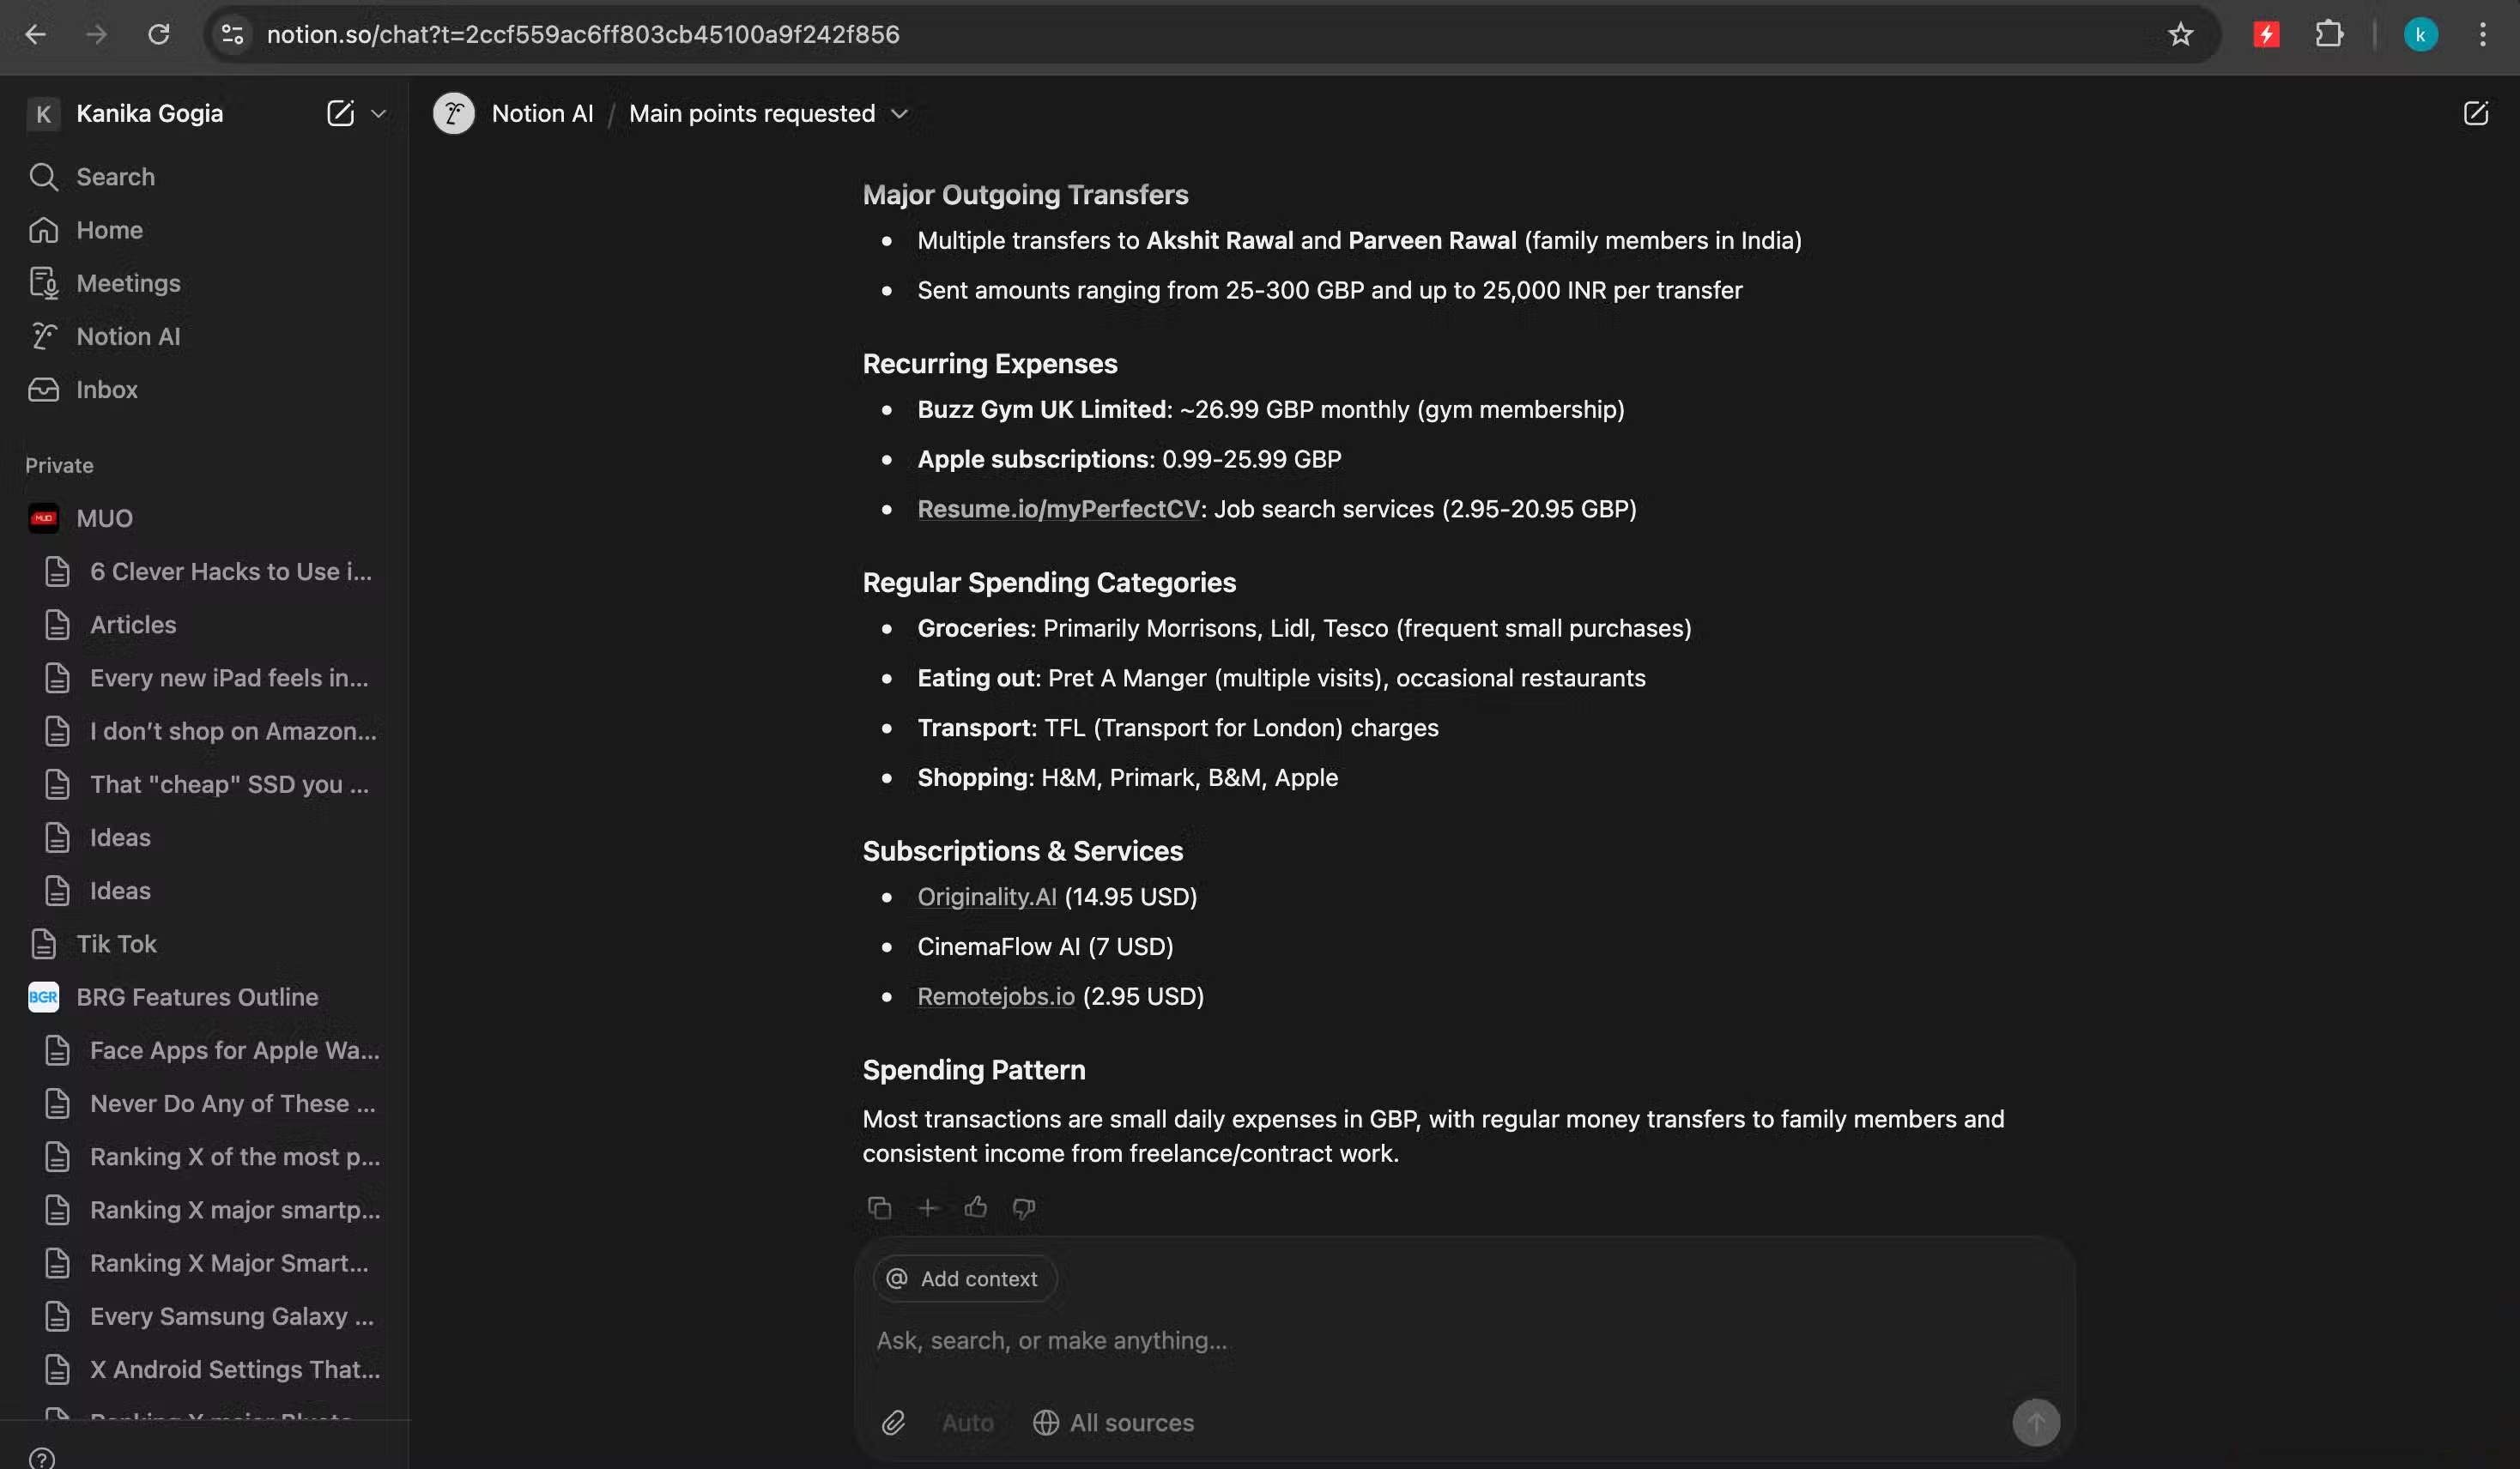Click the paperclip attach file icon

click(x=893, y=1422)
